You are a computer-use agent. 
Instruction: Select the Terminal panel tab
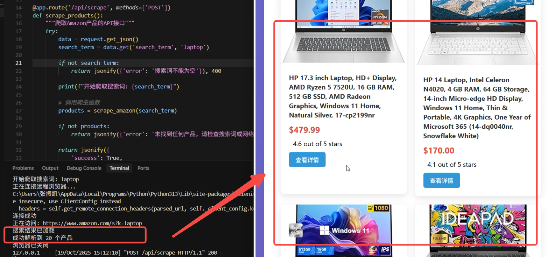pyautogui.click(x=119, y=168)
